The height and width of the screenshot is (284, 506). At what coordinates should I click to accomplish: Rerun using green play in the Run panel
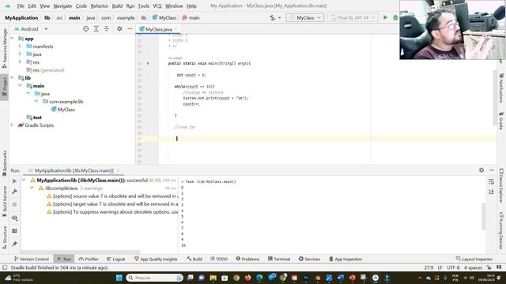14,181
